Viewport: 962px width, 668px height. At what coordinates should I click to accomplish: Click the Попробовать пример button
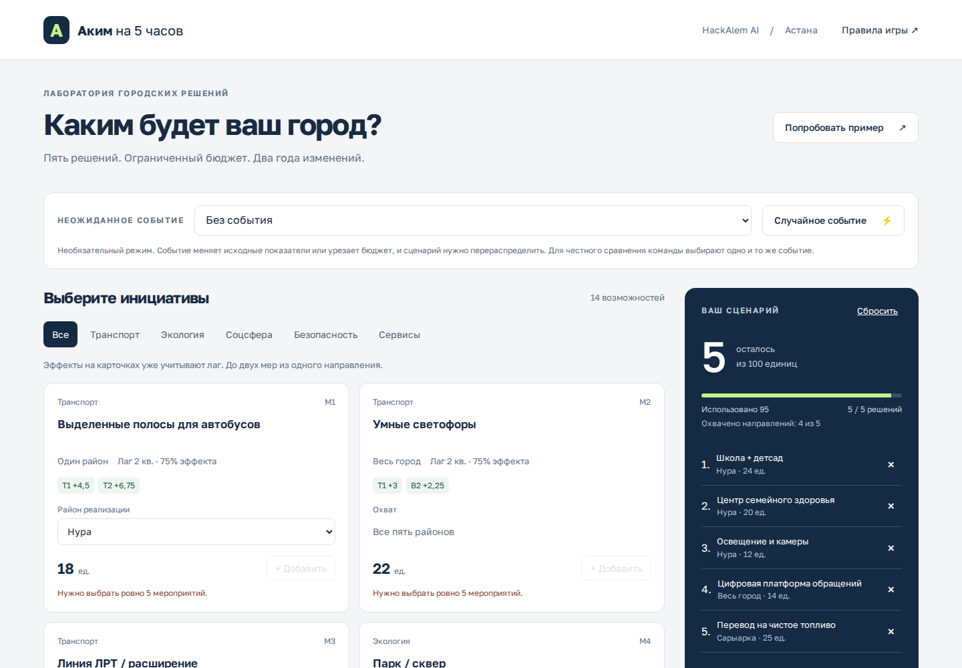click(x=845, y=128)
